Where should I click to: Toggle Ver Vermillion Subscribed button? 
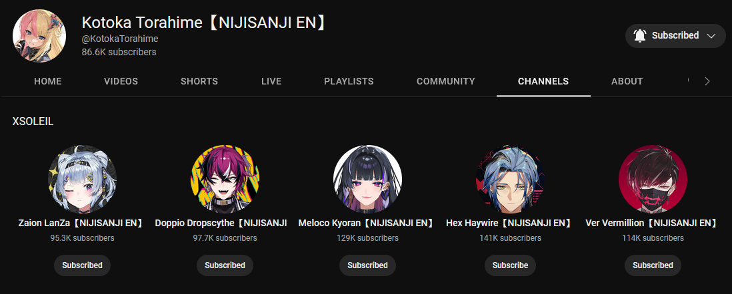[653, 265]
